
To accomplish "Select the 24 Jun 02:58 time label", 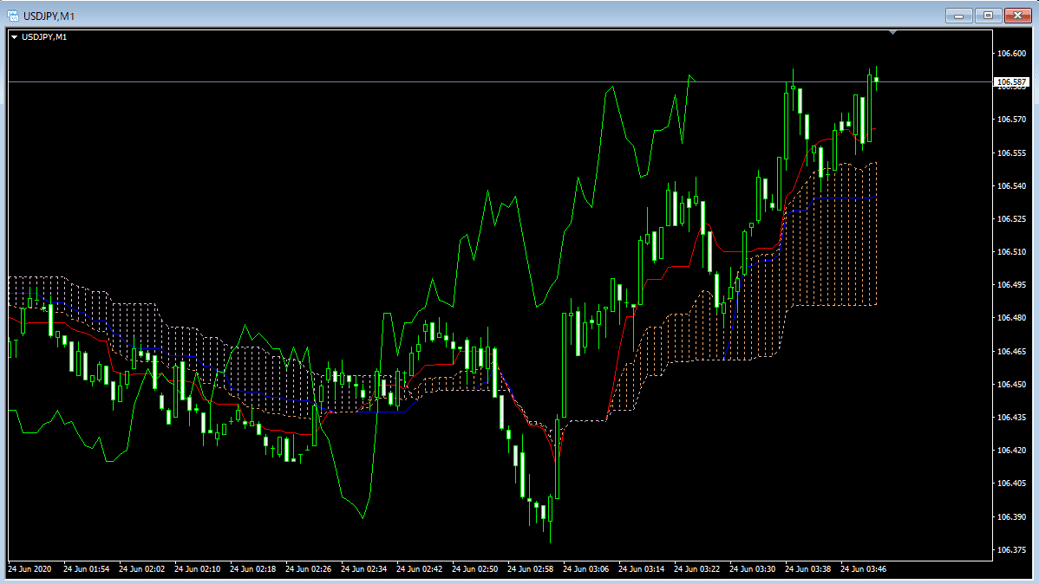I will [531, 569].
